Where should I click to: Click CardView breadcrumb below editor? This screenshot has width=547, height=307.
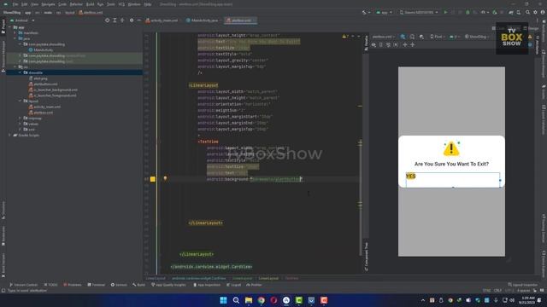pyautogui.click(x=198, y=278)
